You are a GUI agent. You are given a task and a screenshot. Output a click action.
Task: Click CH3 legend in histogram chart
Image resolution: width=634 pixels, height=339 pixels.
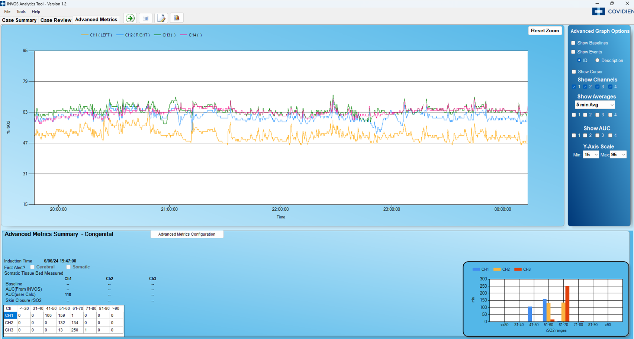click(522, 269)
